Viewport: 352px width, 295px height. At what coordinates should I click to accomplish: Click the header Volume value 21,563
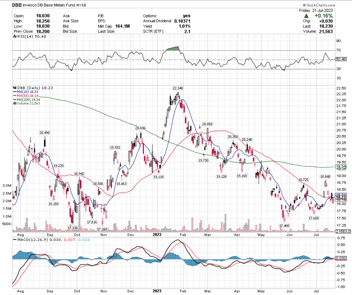[326, 31]
